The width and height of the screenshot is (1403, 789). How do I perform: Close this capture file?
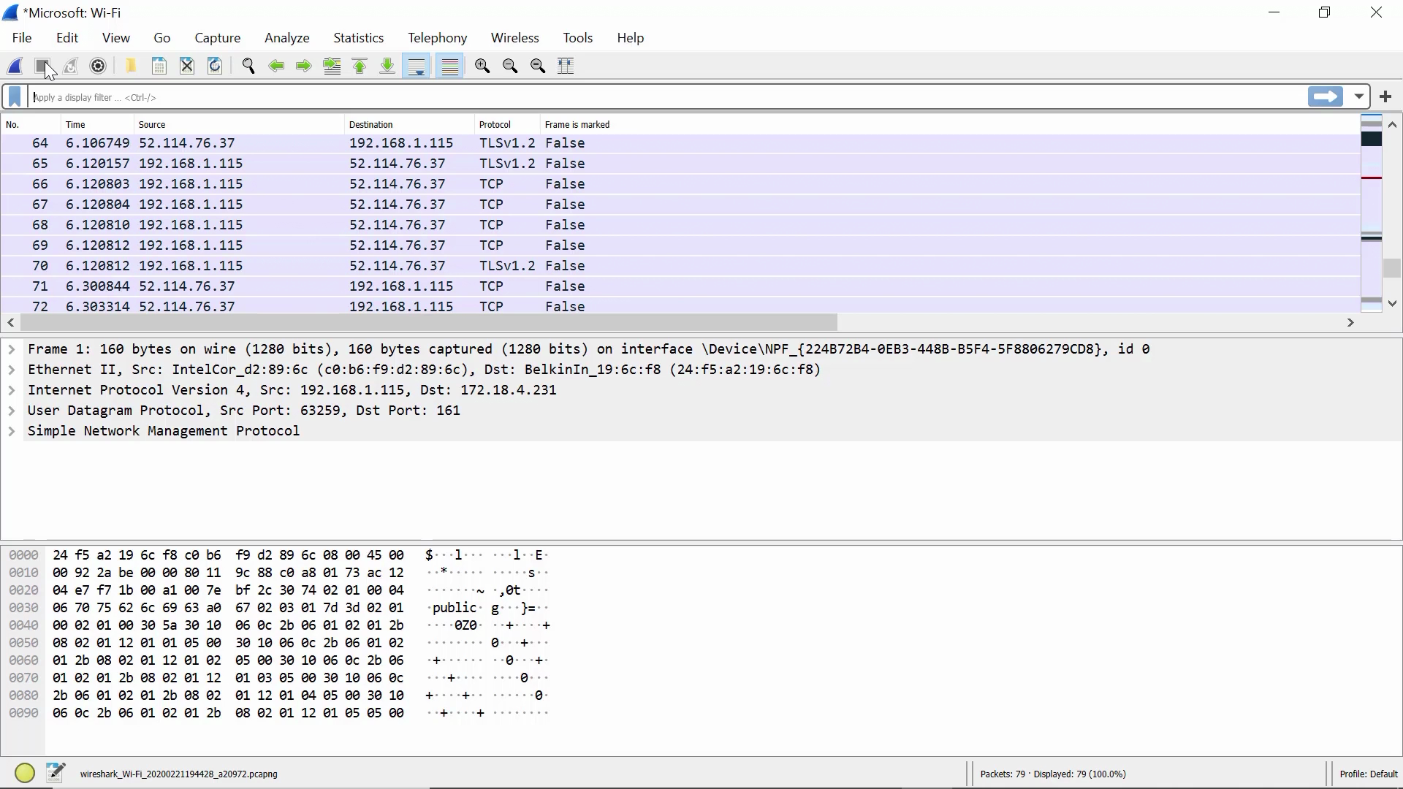(187, 66)
